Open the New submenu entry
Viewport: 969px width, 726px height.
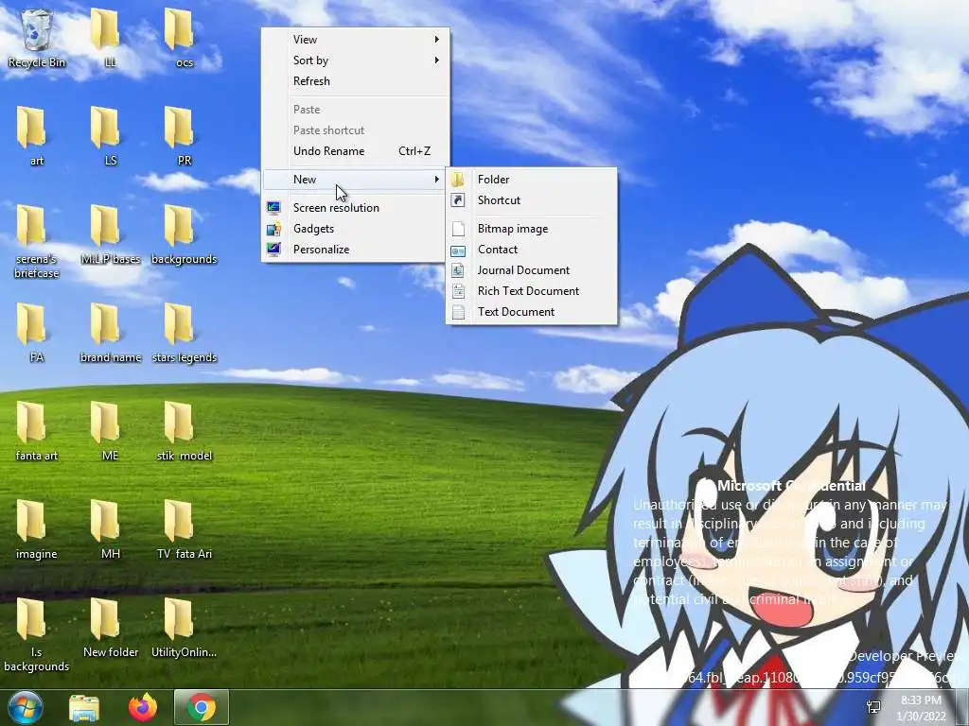pyautogui.click(x=356, y=180)
